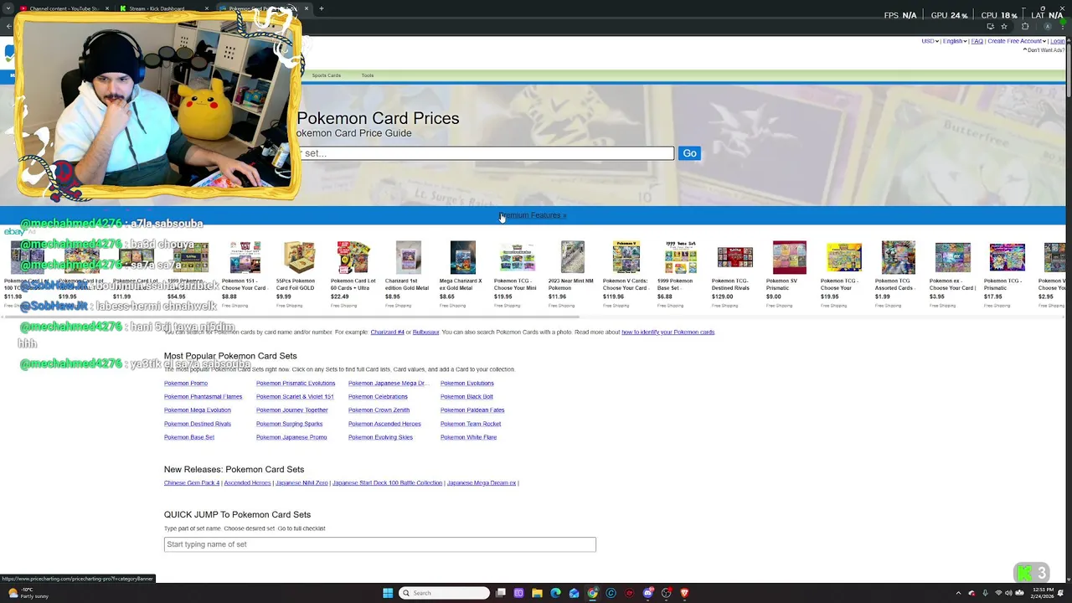Open the Pokemon Crown Zenith set link
This screenshot has height=603, width=1072.
pyautogui.click(x=379, y=410)
